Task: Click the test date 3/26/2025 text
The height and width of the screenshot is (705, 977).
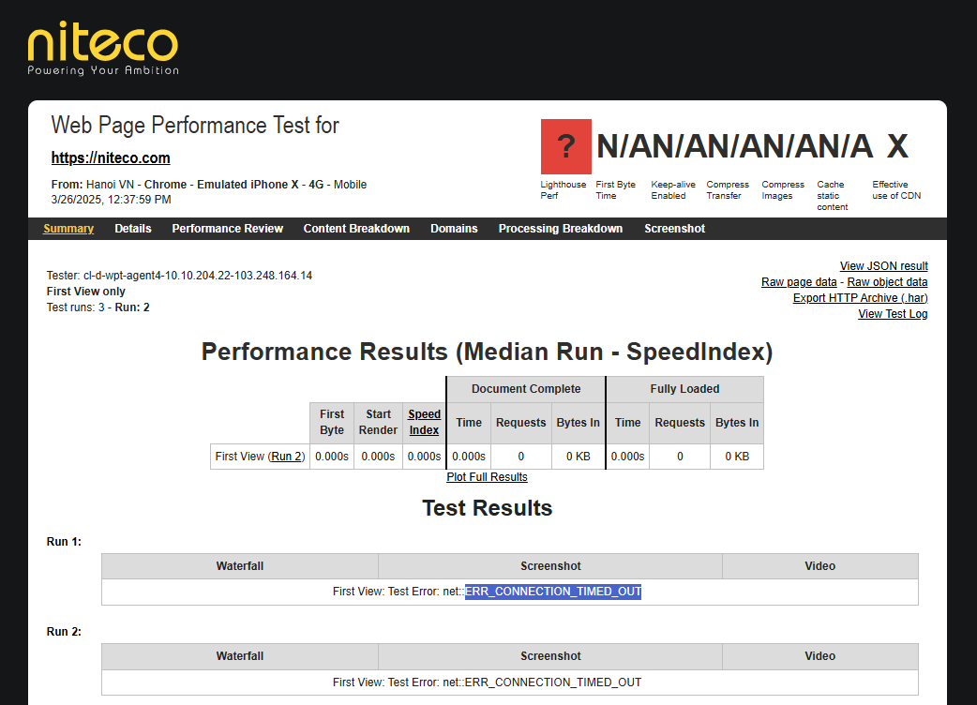Action: (111, 200)
